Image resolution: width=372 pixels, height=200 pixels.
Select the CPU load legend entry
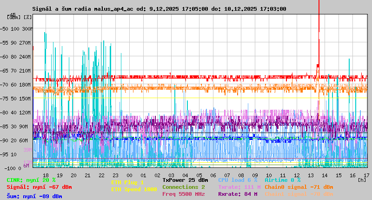(x=238, y=180)
